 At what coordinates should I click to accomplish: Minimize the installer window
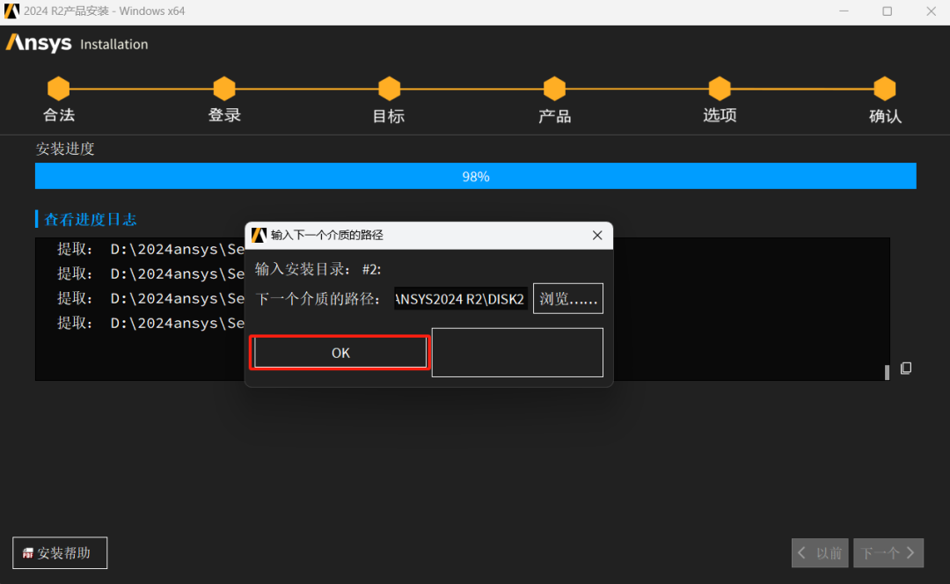[844, 11]
